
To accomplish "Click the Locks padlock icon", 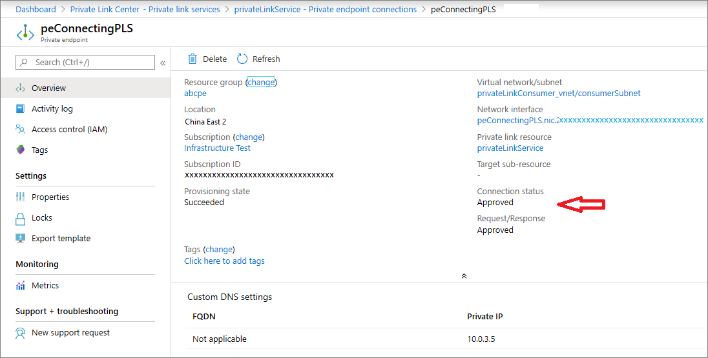I will coord(20,218).
